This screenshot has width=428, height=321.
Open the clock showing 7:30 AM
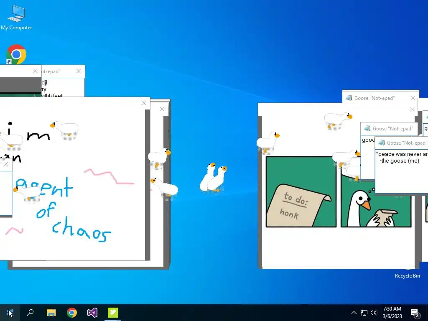pos(392,313)
